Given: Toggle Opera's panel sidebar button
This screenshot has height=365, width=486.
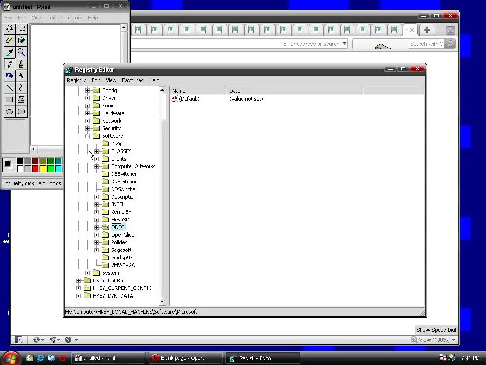Looking at the screenshot, I should tap(19, 340).
